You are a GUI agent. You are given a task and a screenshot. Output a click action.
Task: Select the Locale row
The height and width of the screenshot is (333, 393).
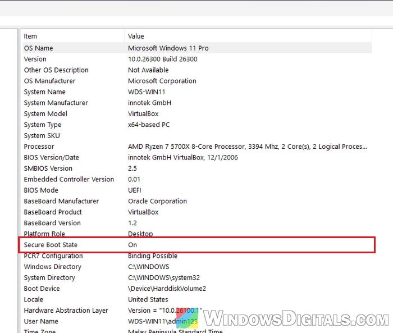(197, 299)
